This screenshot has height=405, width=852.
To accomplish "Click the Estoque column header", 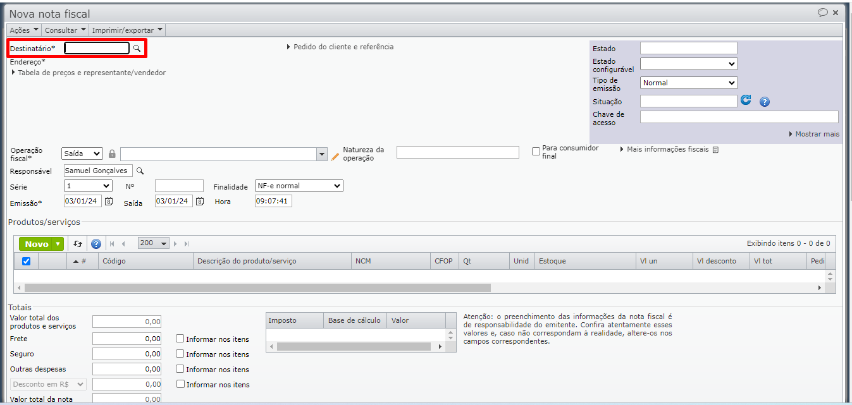I will click(x=585, y=261).
